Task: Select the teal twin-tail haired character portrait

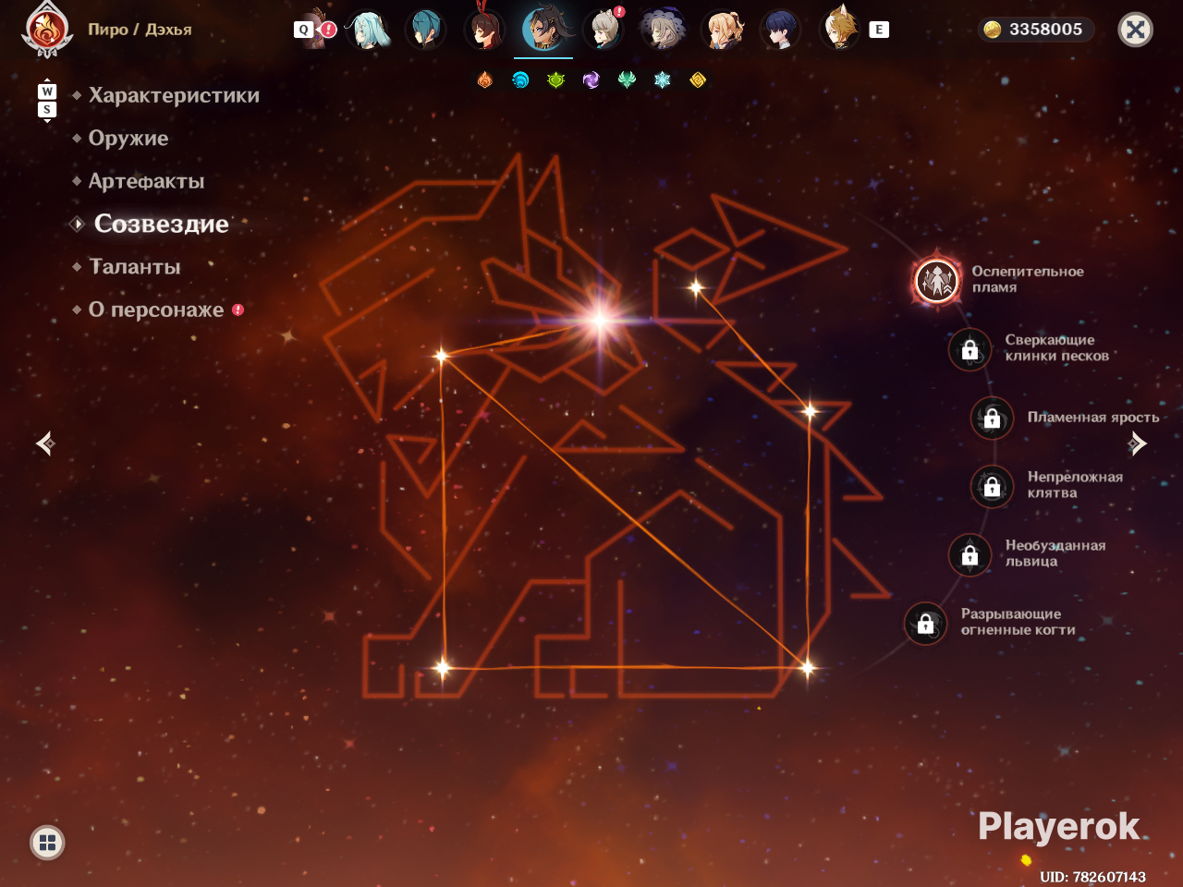Action: pos(367,30)
